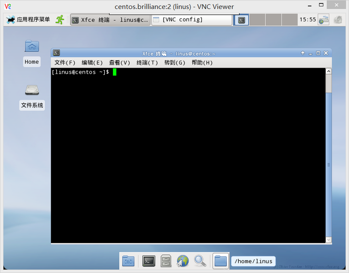The height and width of the screenshot is (273, 349).
Task: Open the 应用程序菜单 applications menu
Action: point(28,20)
